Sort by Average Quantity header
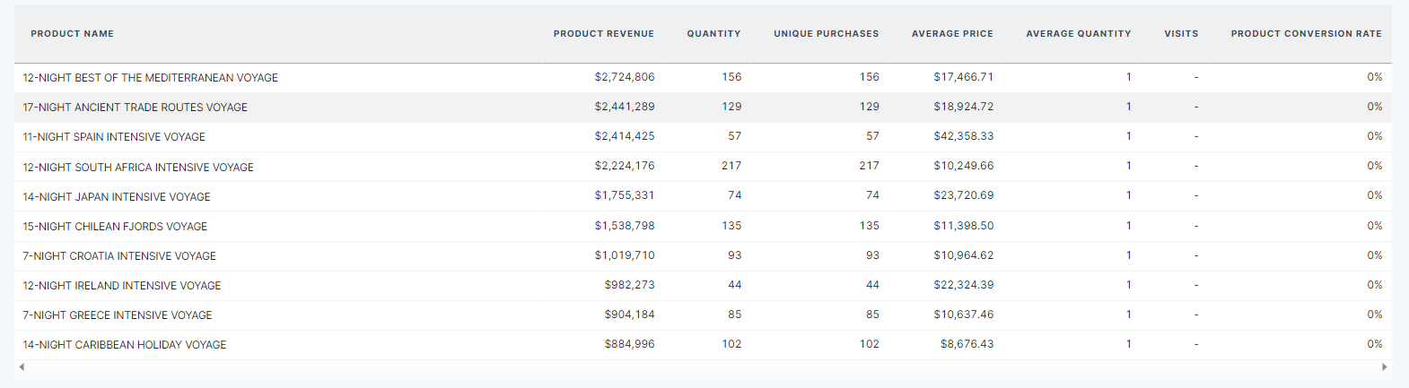Image resolution: width=1409 pixels, height=388 pixels. pyautogui.click(x=1078, y=34)
